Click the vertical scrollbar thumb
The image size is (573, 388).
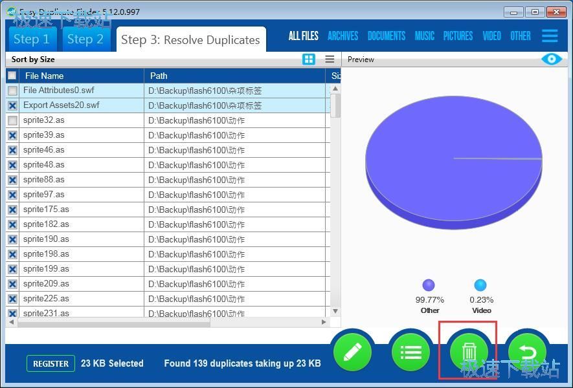pos(335,105)
